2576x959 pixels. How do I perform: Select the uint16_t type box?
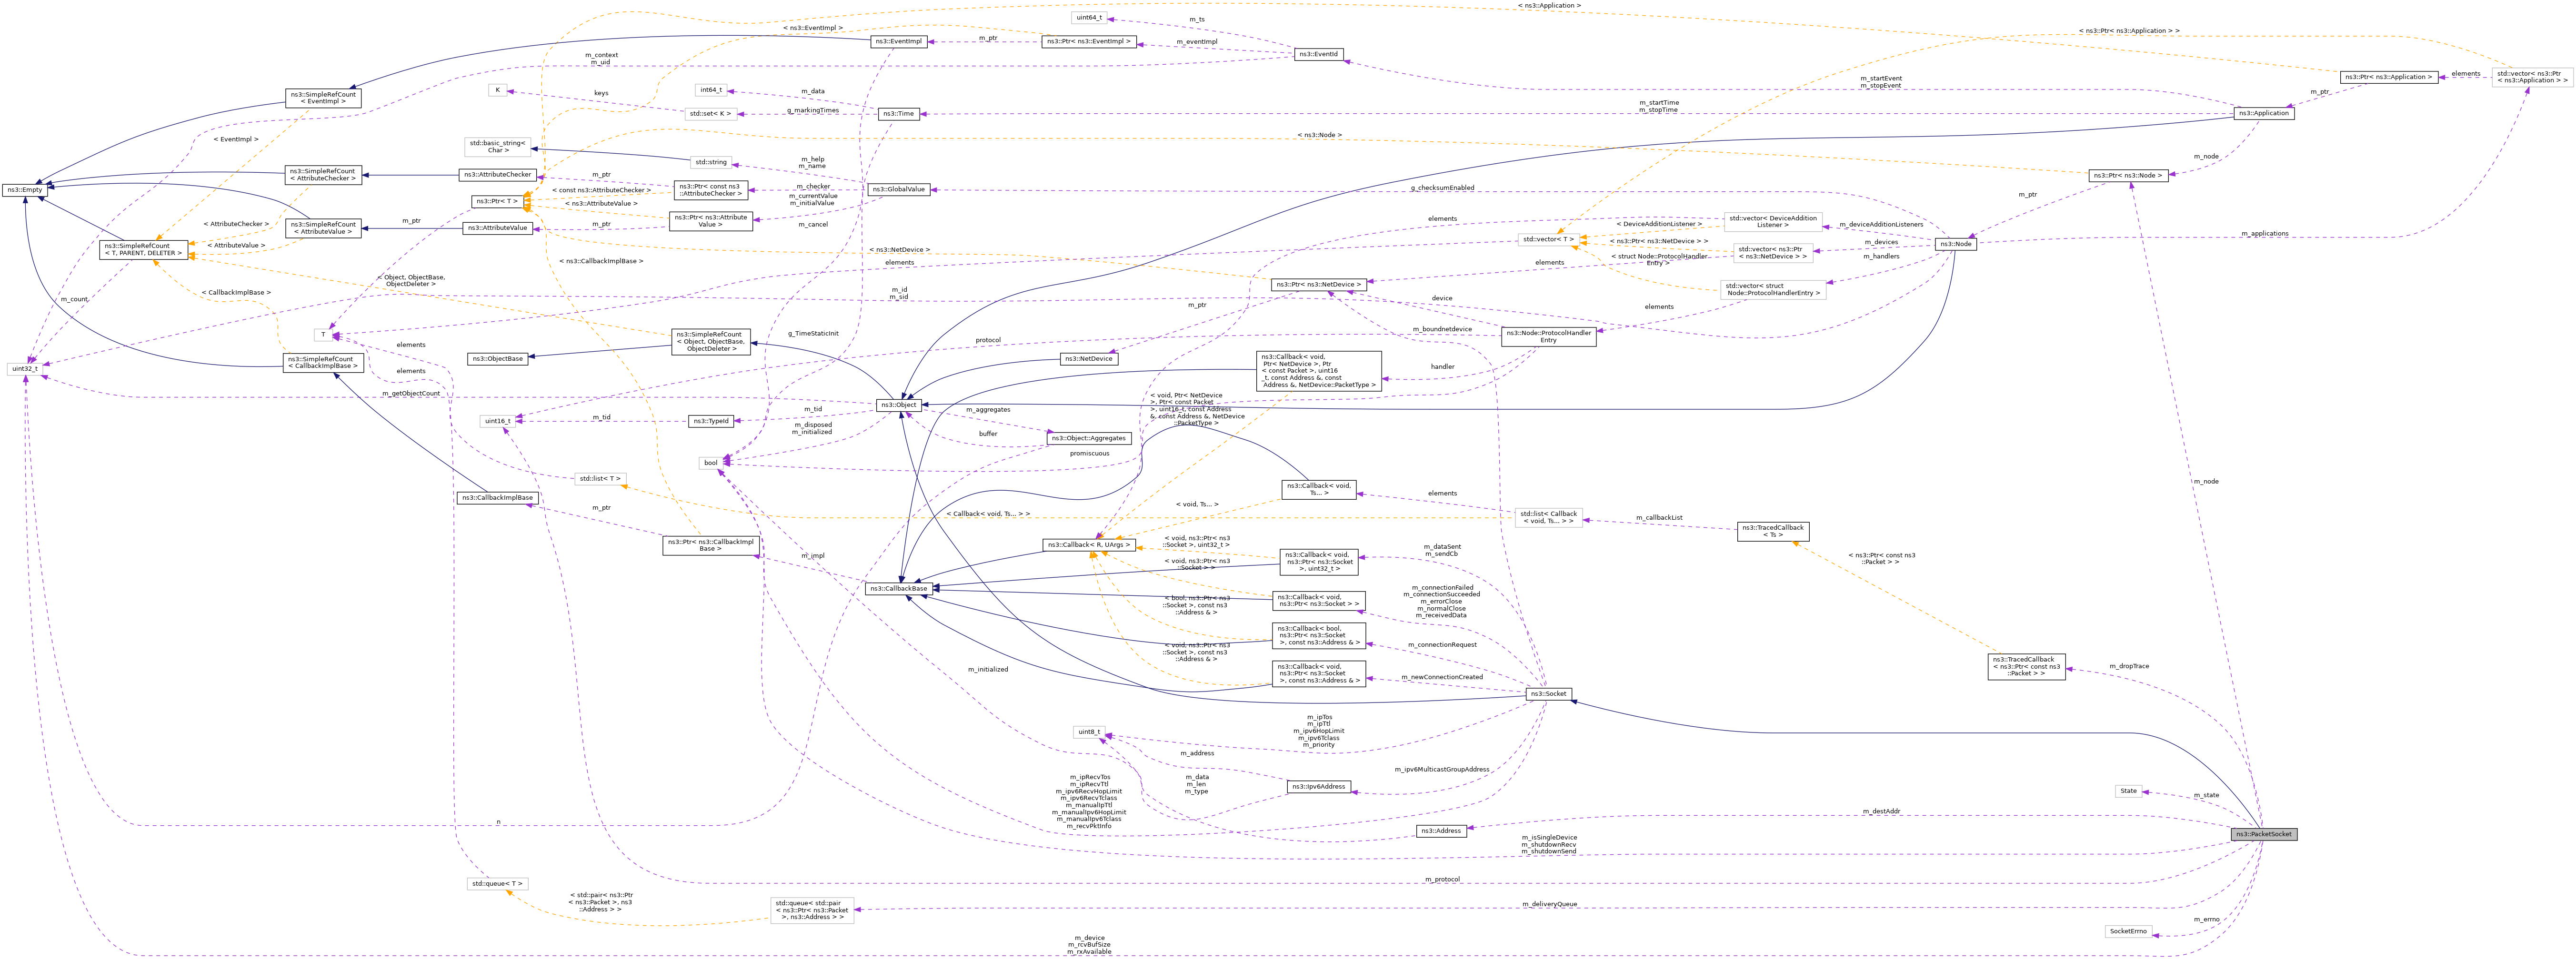click(498, 422)
